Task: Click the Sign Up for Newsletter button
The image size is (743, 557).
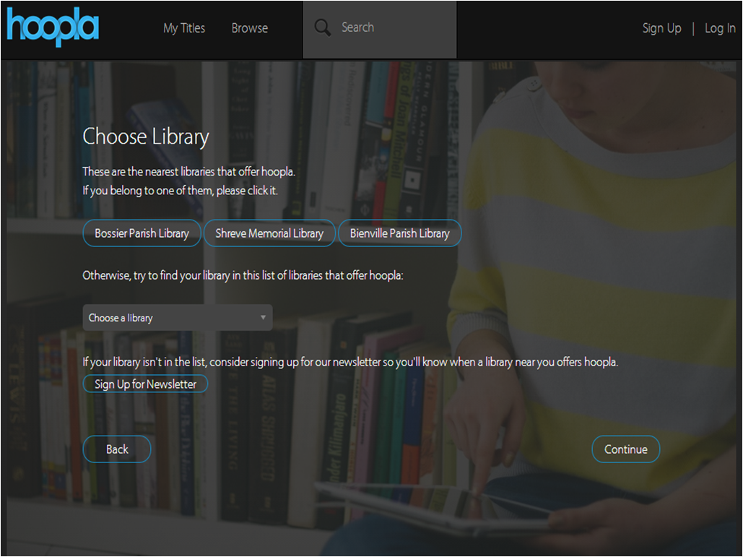Action: pyautogui.click(x=145, y=384)
